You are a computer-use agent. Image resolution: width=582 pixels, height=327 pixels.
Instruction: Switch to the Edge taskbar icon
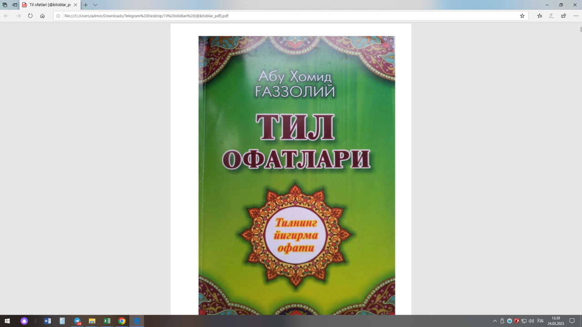pos(136,321)
